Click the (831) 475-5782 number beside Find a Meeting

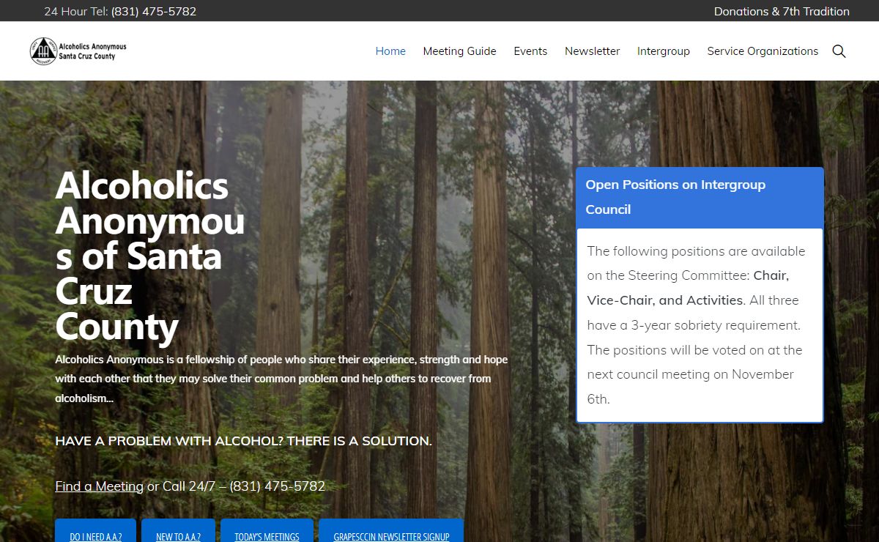278,486
